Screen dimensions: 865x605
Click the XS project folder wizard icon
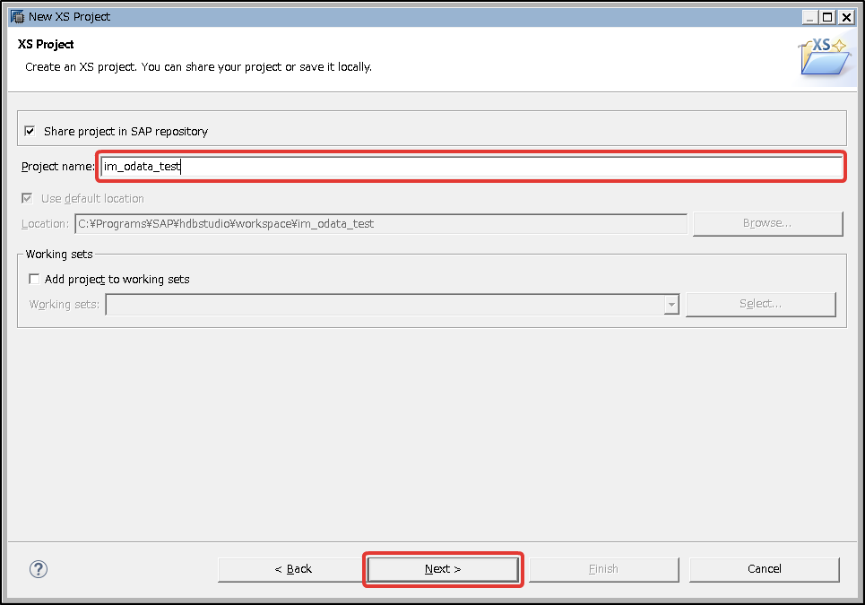click(x=826, y=56)
